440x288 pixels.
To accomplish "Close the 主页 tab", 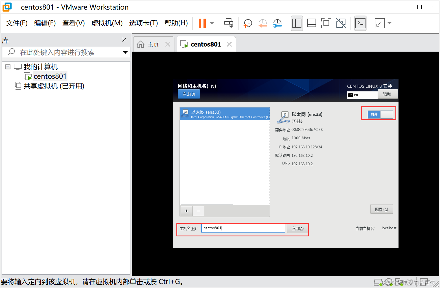I will click(168, 44).
